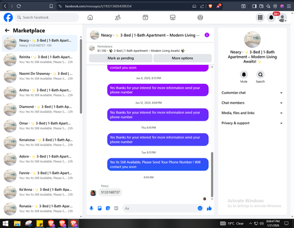Toggle the browser sidebar panel icon
Screen dimensions: 294x228
point(254,6)
